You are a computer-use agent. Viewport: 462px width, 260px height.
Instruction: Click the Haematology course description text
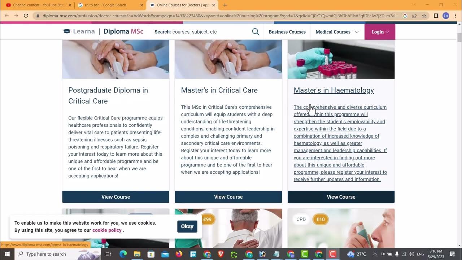coord(340,143)
